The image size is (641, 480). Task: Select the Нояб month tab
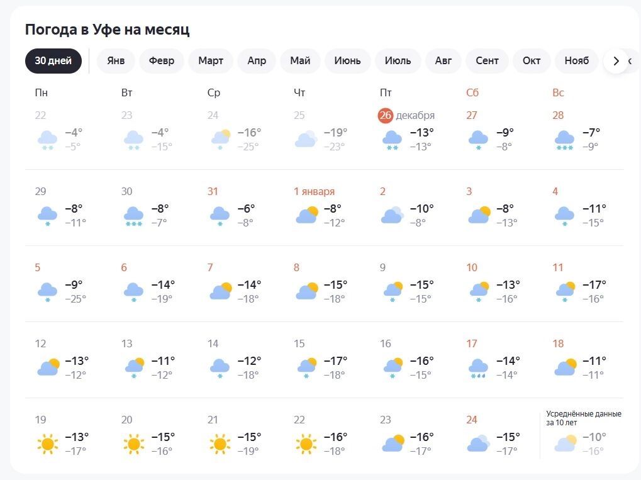tap(576, 61)
